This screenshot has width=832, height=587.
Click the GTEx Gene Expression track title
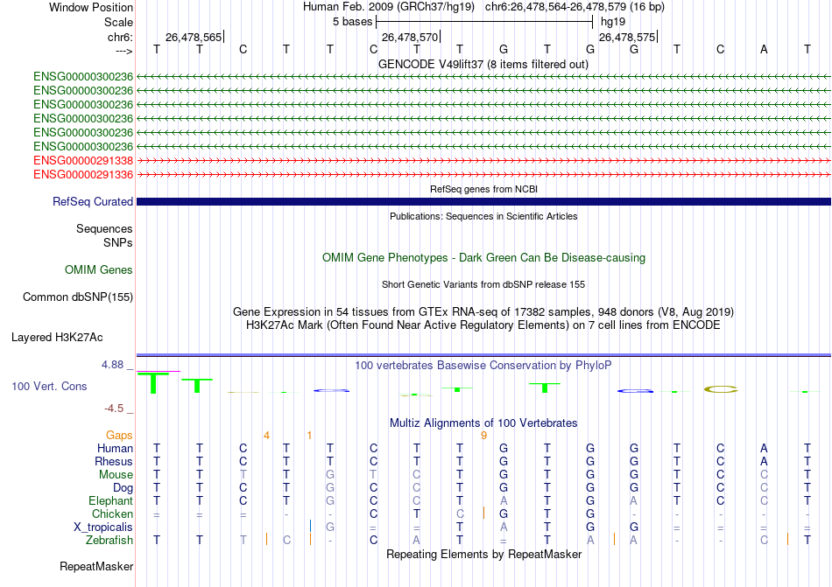(x=483, y=311)
